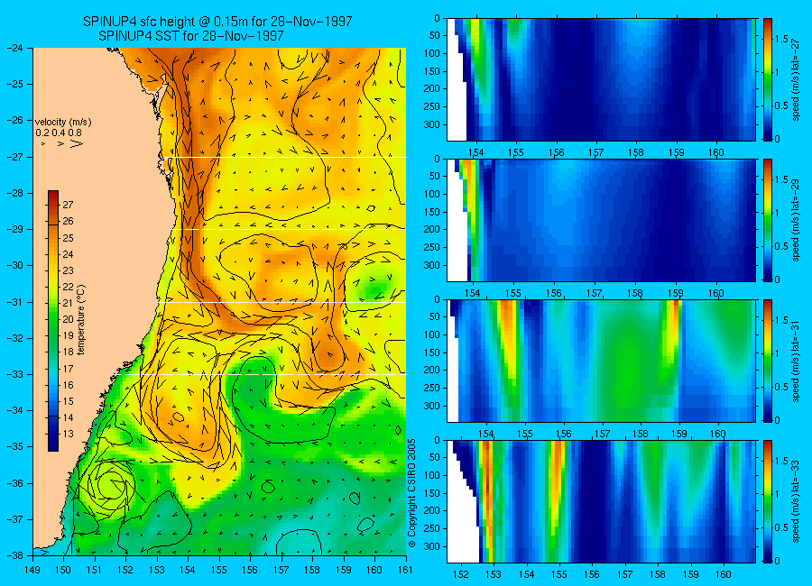
Task: Click the vertical temperature color bar
Action: click(53, 321)
